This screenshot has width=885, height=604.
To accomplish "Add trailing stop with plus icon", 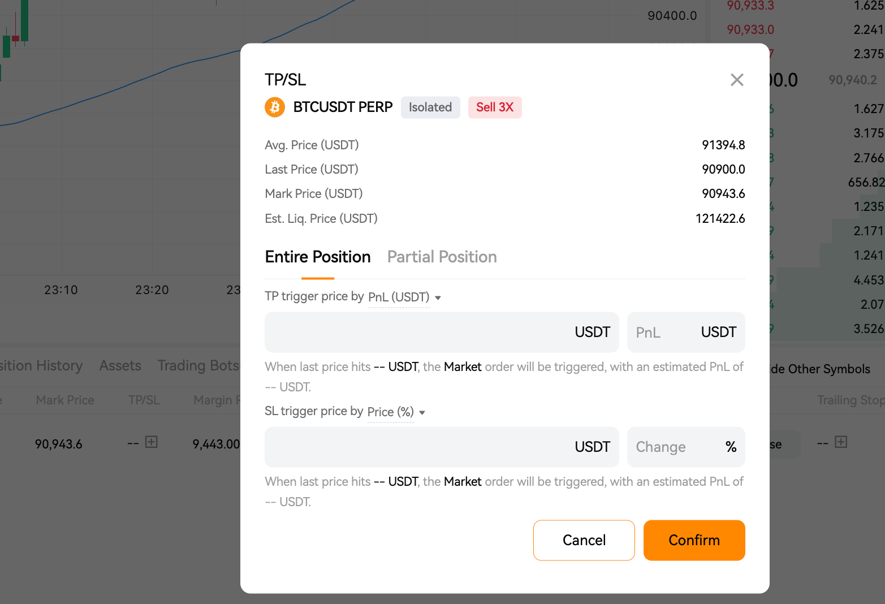I will [x=841, y=442].
